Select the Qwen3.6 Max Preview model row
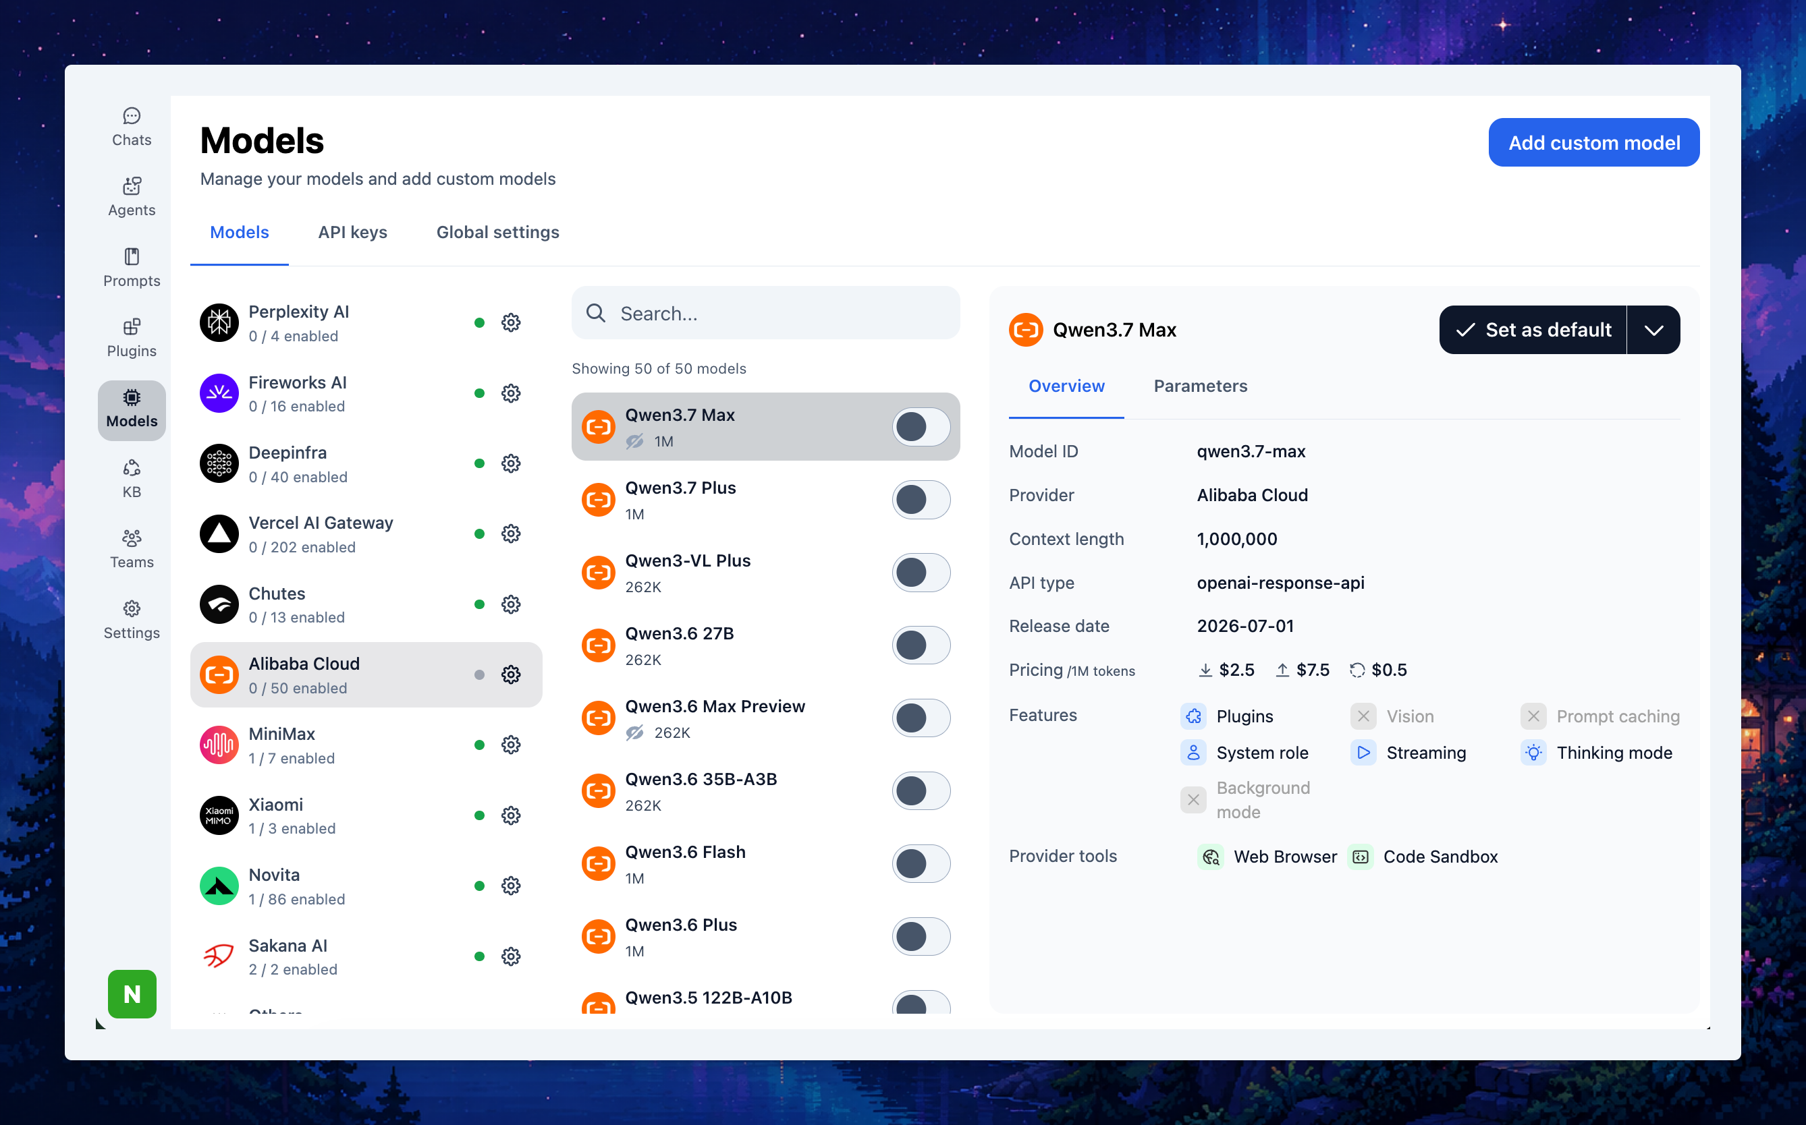The height and width of the screenshot is (1125, 1806). click(765, 718)
